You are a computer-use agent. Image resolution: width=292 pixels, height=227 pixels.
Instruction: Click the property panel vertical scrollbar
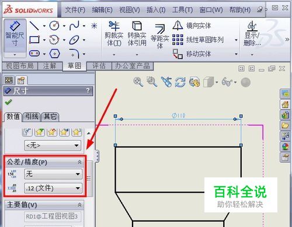[x=89, y=178]
